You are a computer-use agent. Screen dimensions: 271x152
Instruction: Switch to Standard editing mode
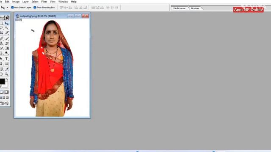[x=2, y=92]
